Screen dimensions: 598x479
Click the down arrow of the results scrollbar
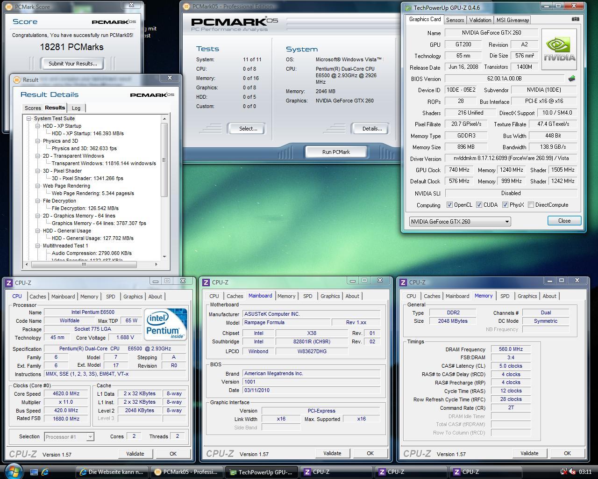(x=164, y=256)
